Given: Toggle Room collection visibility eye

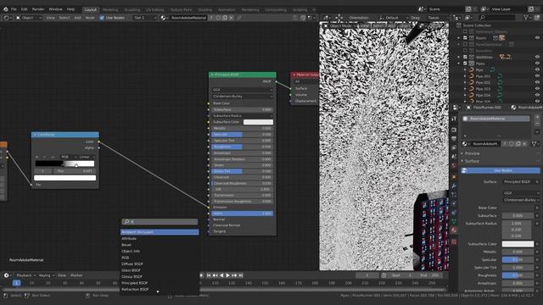Looking at the screenshot, I should click(x=537, y=38).
